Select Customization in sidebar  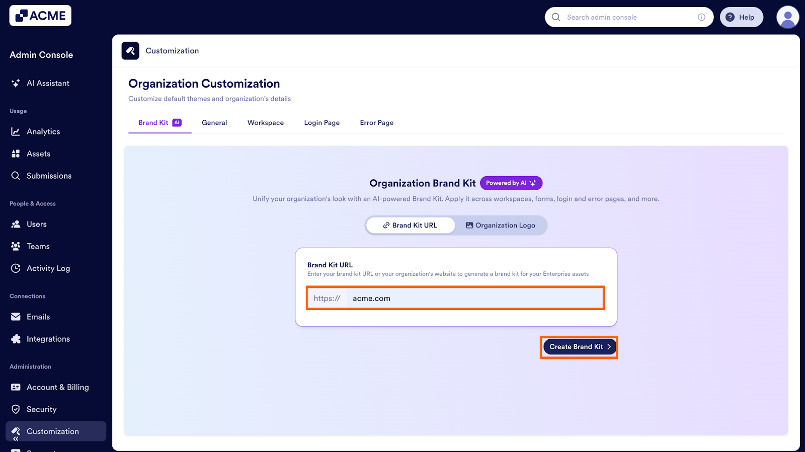[x=56, y=431]
